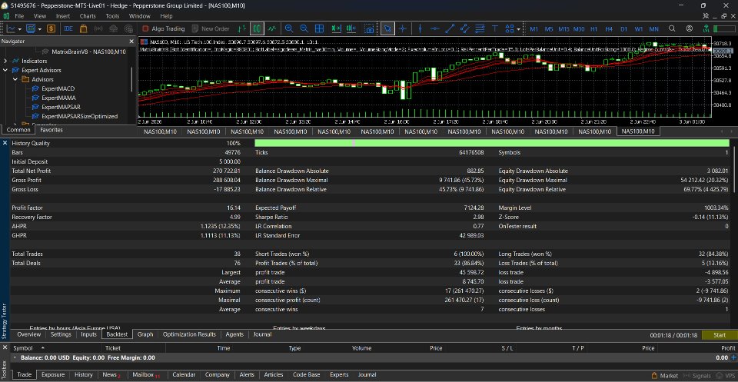
Task: Select the vertical line drawing tool
Action: (420, 28)
